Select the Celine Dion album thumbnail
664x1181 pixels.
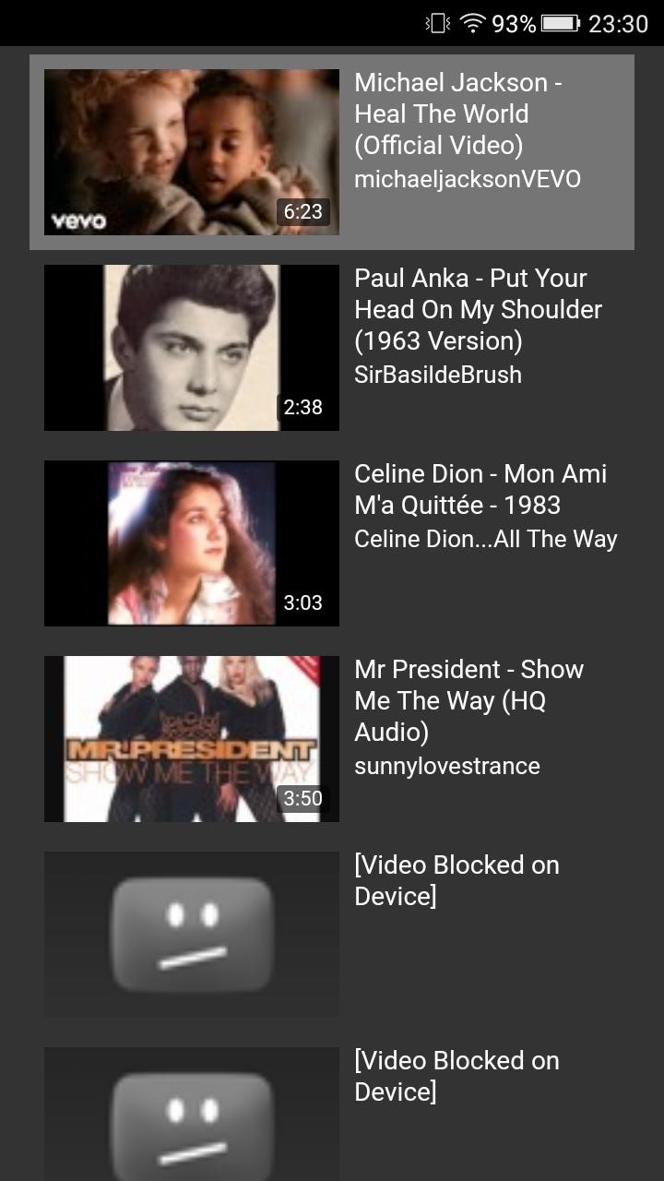coord(192,543)
